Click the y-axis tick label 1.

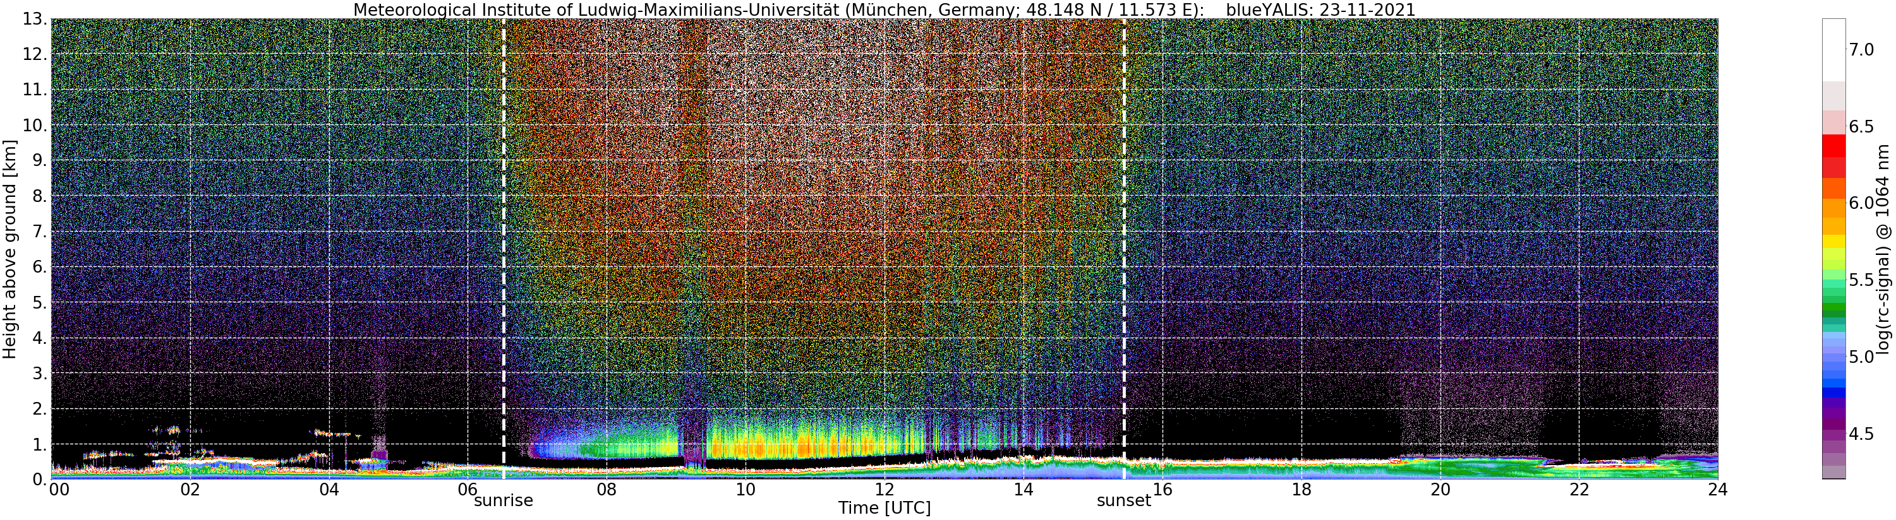(x=39, y=444)
